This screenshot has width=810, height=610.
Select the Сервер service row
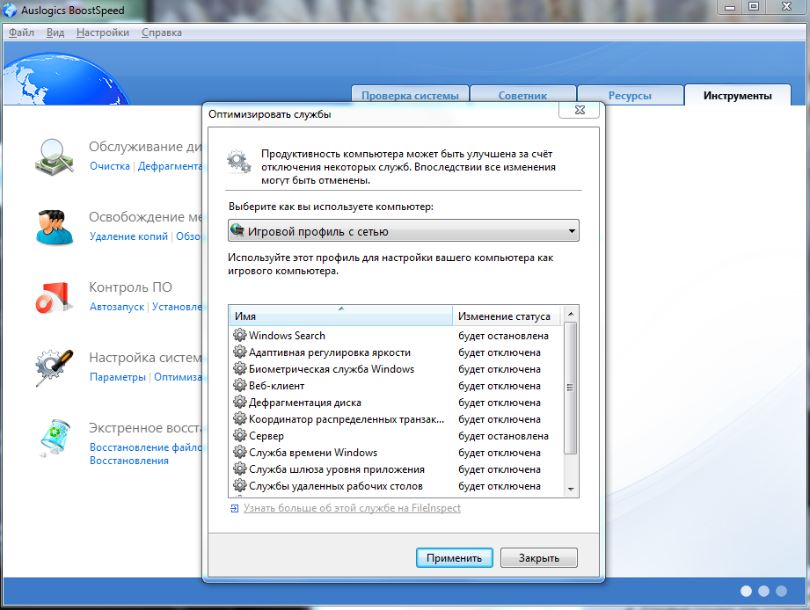click(396, 436)
